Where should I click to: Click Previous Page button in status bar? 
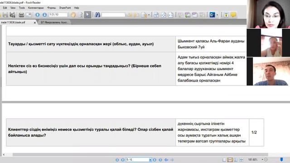point(123,160)
